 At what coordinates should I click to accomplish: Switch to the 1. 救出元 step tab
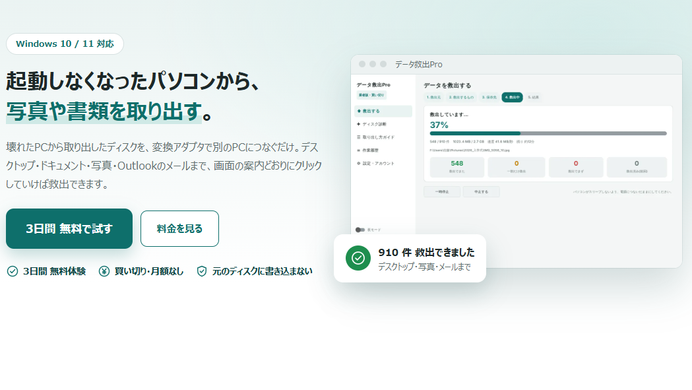[x=433, y=97]
